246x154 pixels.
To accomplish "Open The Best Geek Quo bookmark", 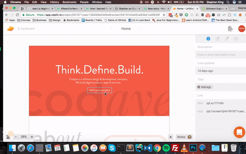I will [225, 20].
